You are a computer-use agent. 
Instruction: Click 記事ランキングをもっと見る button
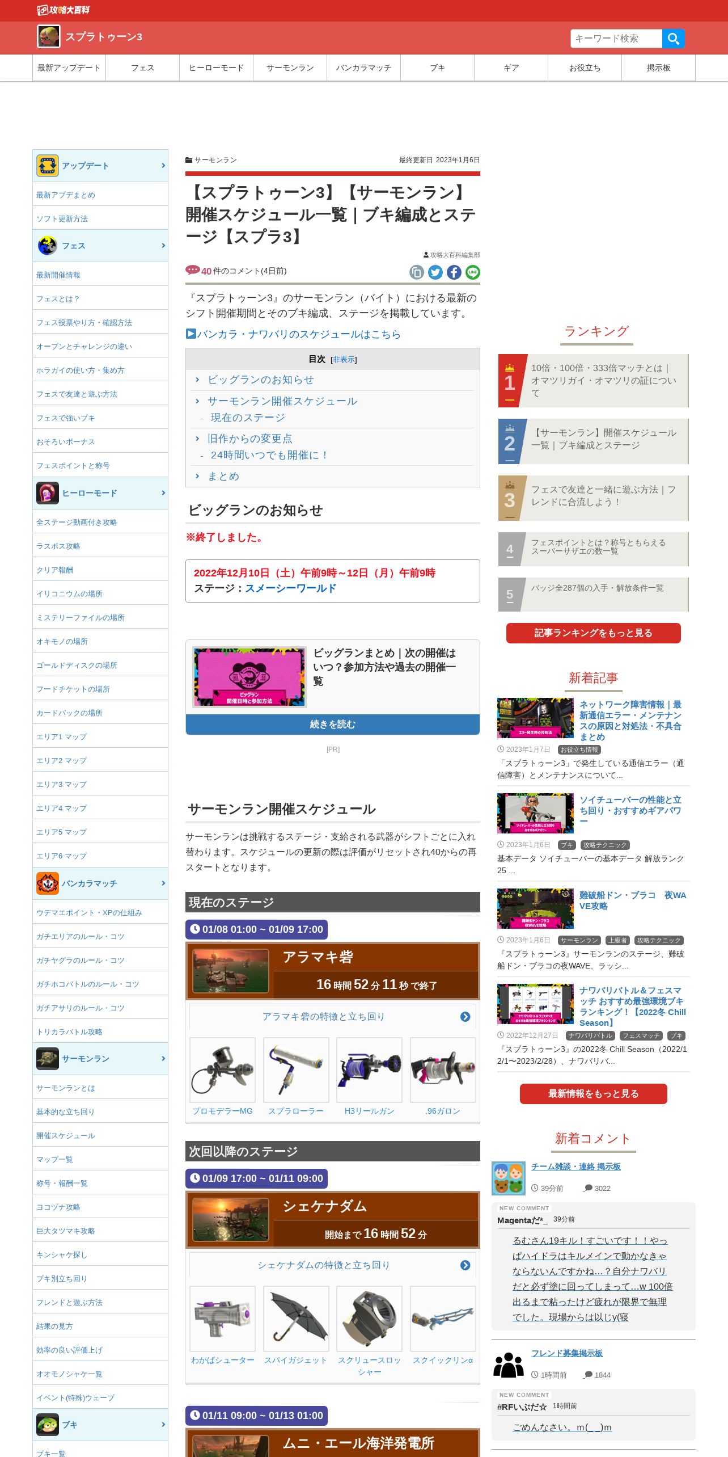pyautogui.click(x=593, y=633)
